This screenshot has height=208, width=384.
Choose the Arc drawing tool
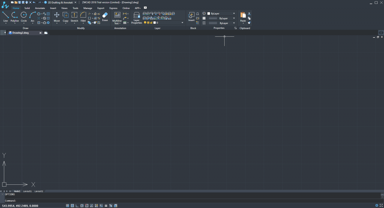(x=33, y=16)
